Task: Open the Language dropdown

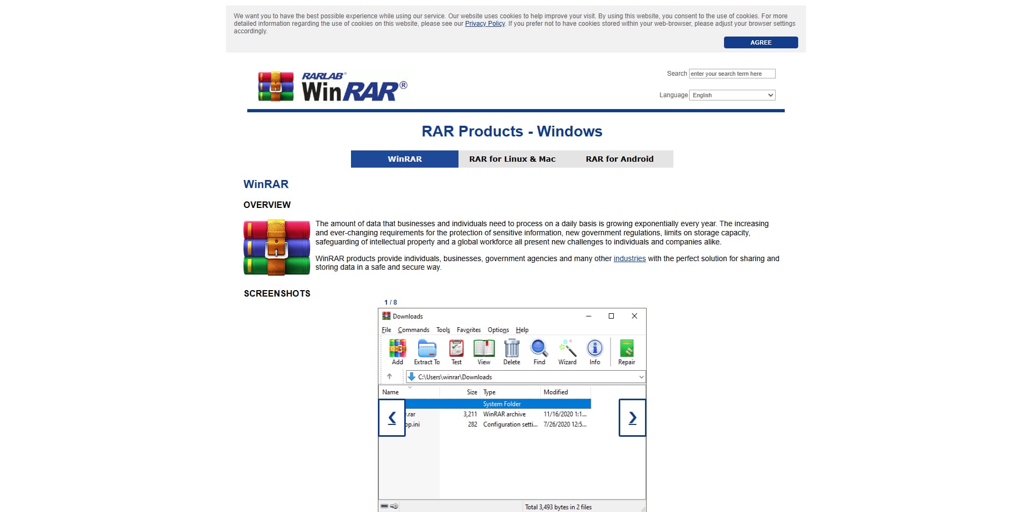Action: coord(732,95)
